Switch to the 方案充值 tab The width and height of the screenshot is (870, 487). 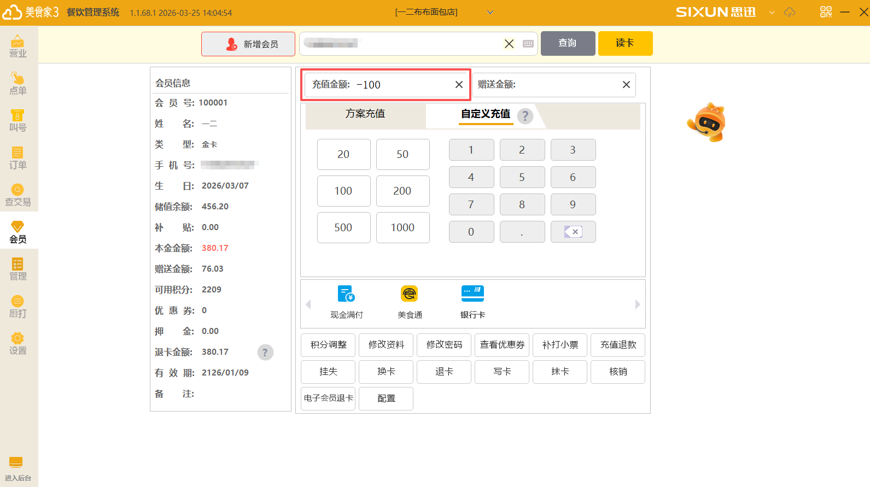click(365, 114)
